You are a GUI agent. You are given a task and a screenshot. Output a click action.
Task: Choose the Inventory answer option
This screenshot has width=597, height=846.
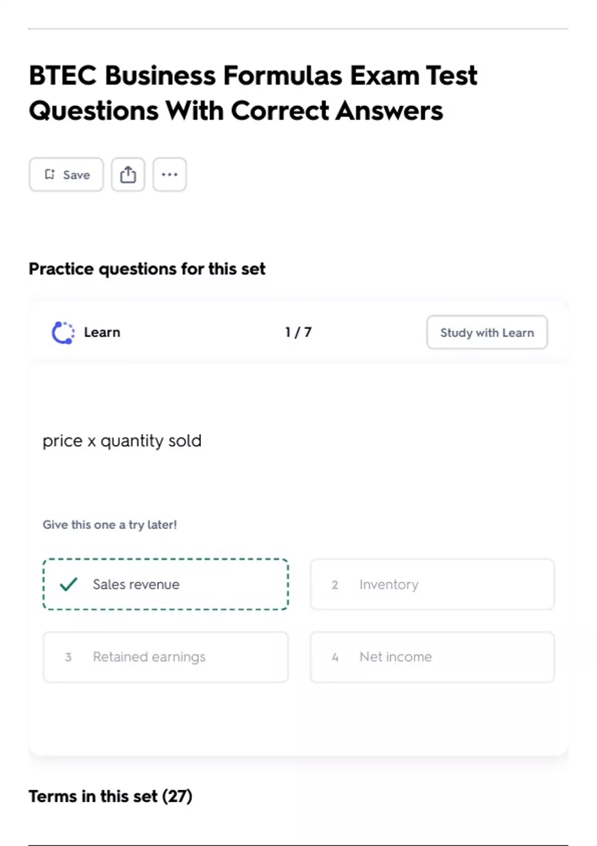click(x=432, y=584)
